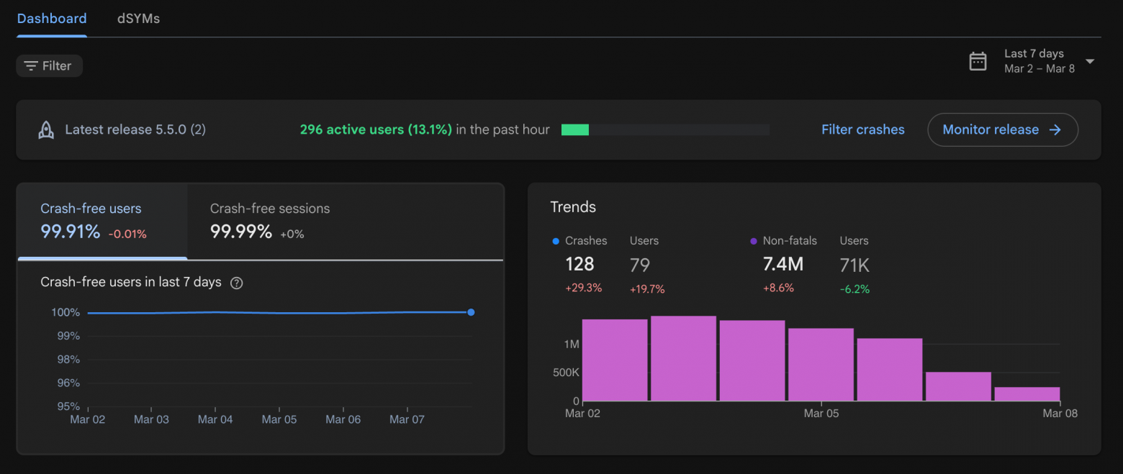Click the blue endpoint dot on line chart
This screenshot has width=1123, height=474.
471,312
